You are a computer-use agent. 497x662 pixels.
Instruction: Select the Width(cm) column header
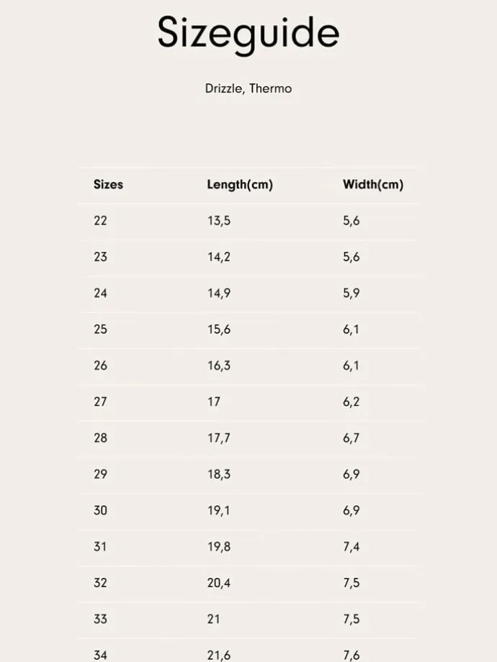(x=372, y=185)
